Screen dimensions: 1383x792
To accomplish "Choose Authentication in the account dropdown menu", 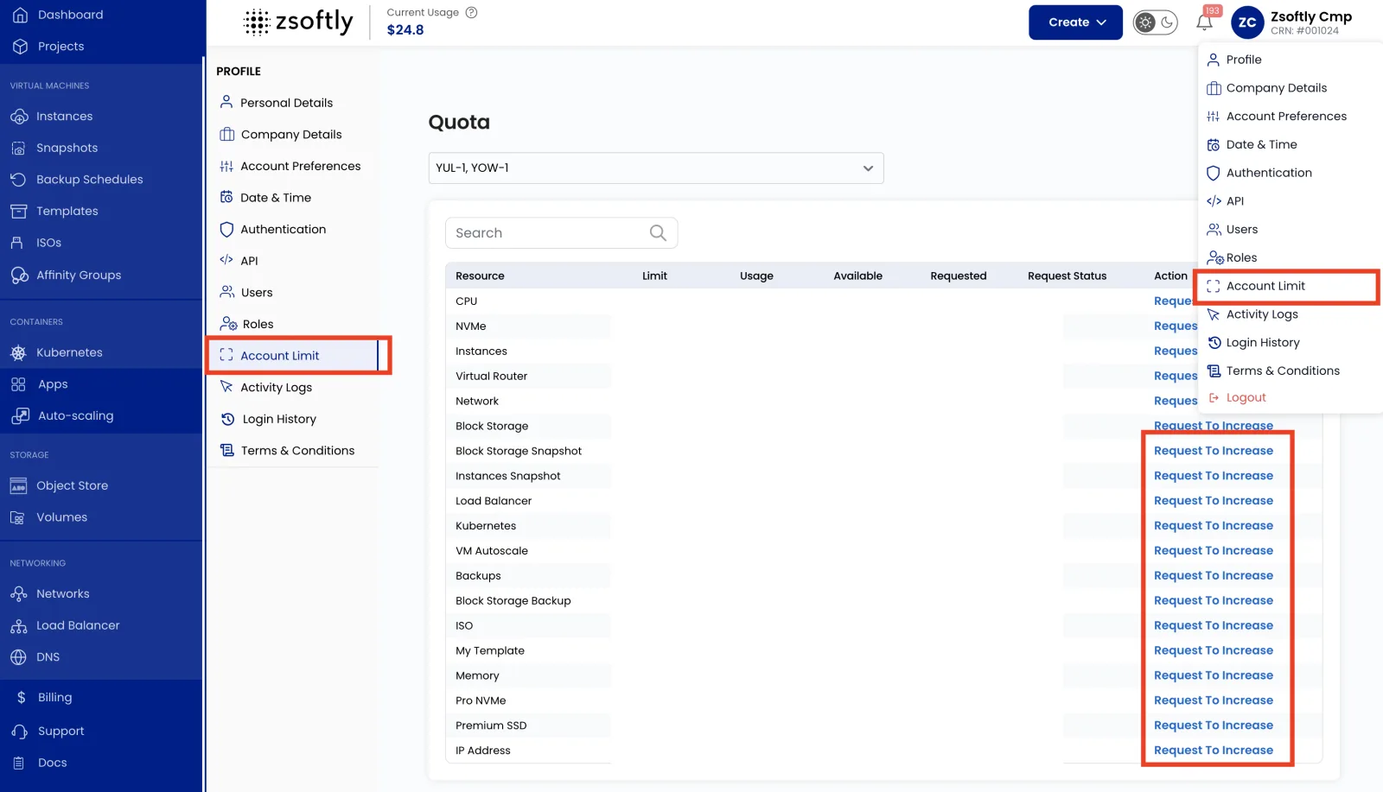I will coord(1259,173).
